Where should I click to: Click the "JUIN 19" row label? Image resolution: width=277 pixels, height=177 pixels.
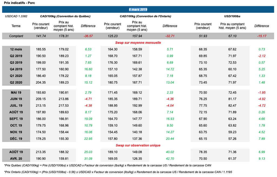(x=16, y=99)
